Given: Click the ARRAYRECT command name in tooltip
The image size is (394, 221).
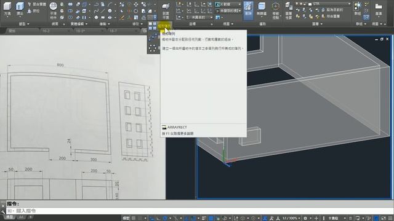Looking at the screenshot, I should [177, 127].
